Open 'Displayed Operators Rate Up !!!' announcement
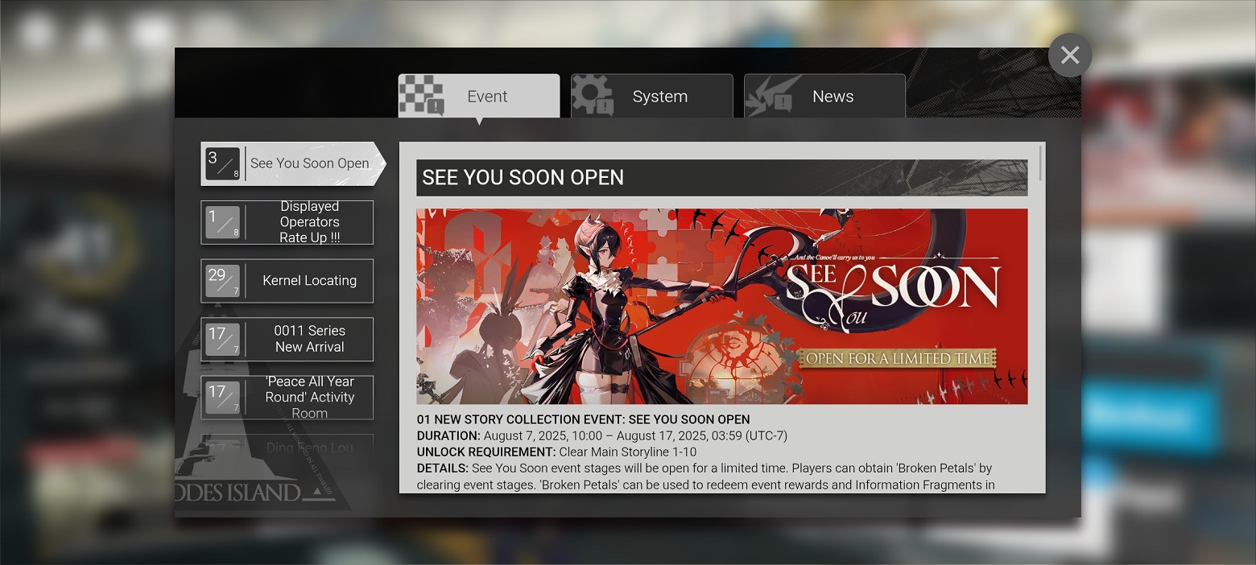 point(287,222)
